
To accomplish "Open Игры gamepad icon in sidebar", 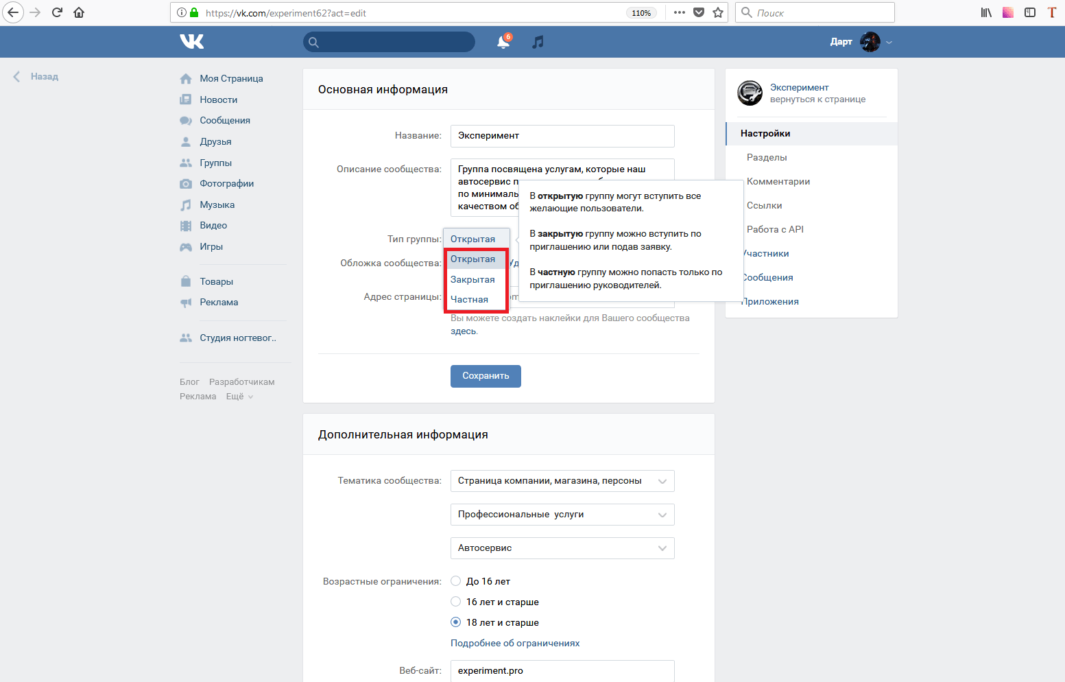I will (186, 247).
